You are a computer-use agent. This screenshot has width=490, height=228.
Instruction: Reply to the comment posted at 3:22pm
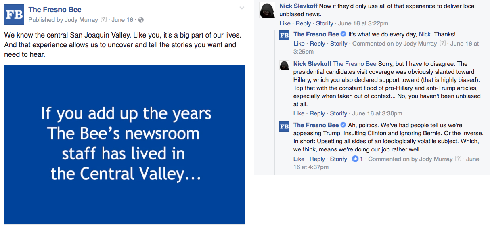(303, 23)
